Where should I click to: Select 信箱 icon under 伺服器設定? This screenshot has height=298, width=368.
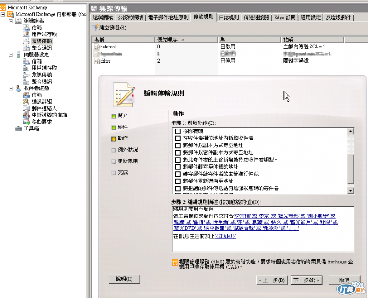coord(26,61)
